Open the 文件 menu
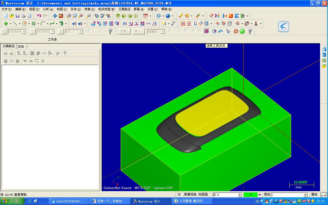The height and width of the screenshot is (205, 328). pyautogui.click(x=6, y=9)
